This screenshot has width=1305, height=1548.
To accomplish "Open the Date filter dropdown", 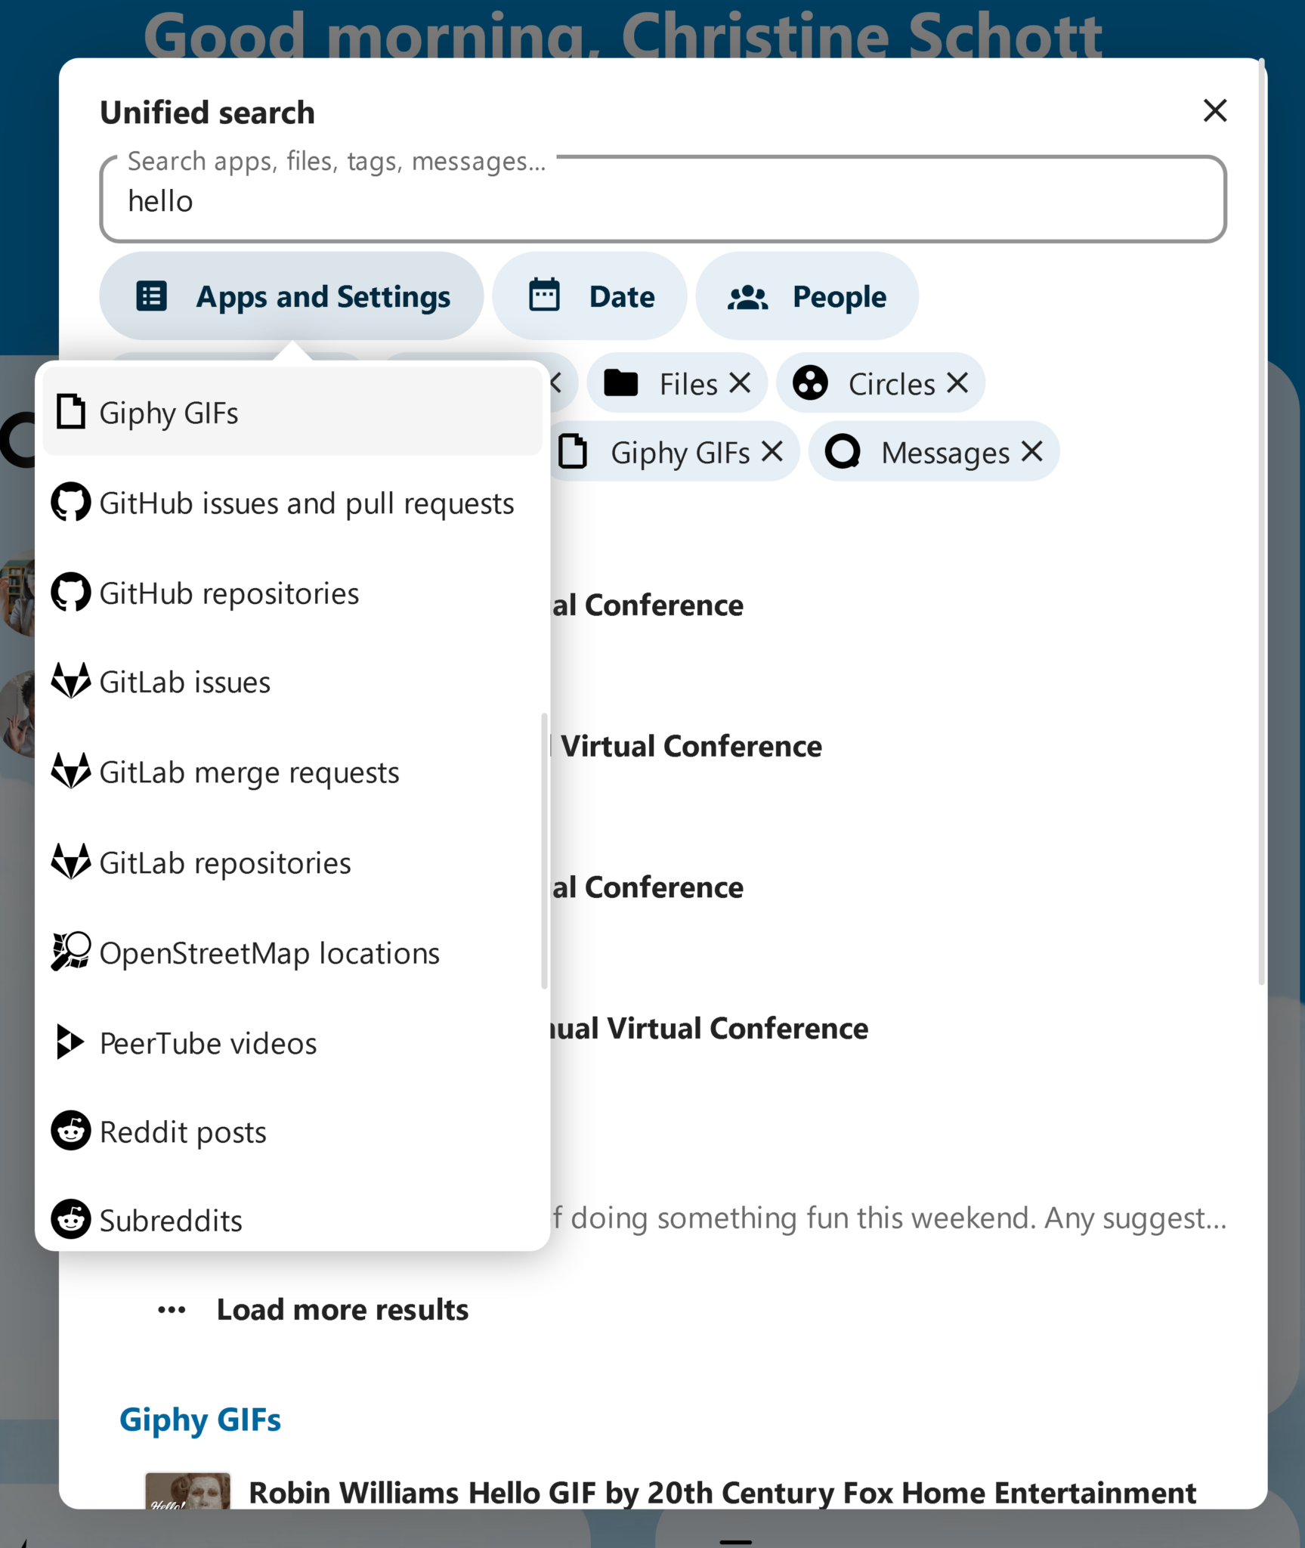I will pos(589,296).
